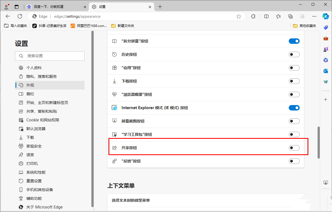Open Copilot in the sidebar
The height and width of the screenshot is (212, 332).
[x=325, y=16]
